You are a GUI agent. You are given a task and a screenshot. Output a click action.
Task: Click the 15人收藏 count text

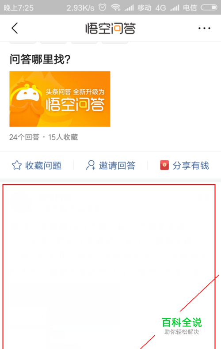tap(63, 137)
